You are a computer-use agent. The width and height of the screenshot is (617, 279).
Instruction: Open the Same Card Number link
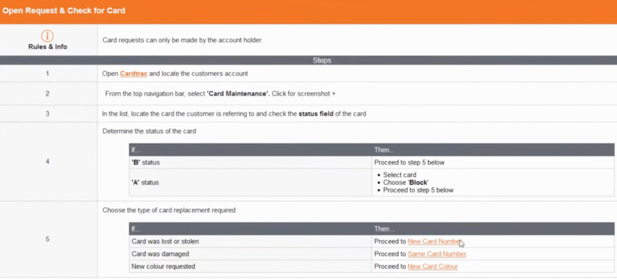pyautogui.click(x=436, y=254)
